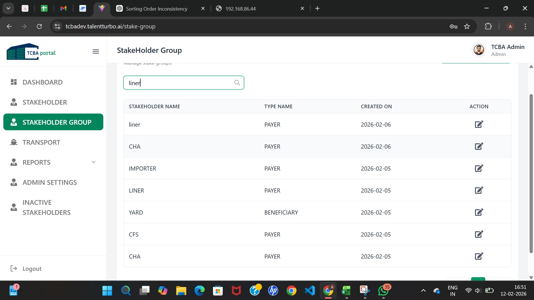The image size is (534, 300).
Task: Open edit for the IMPORTER row
Action: pyautogui.click(x=479, y=168)
